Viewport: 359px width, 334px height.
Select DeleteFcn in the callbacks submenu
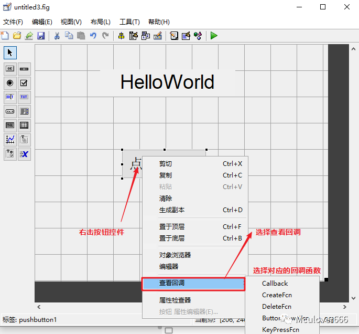[282, 307]
